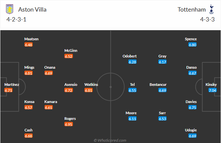221x143 pixels.
Task: Click Aston Villa's 4-2-3-1 formation label
Action: (16, 19)
